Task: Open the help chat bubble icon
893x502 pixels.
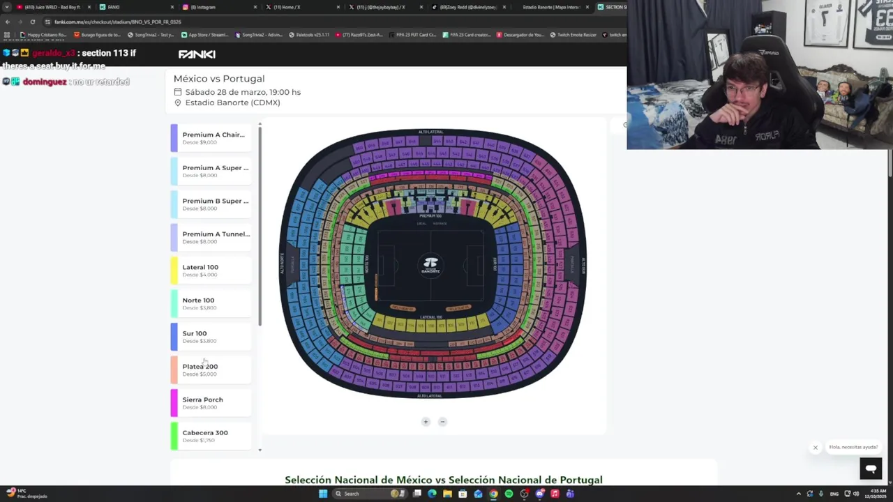Action: [871, 469]
